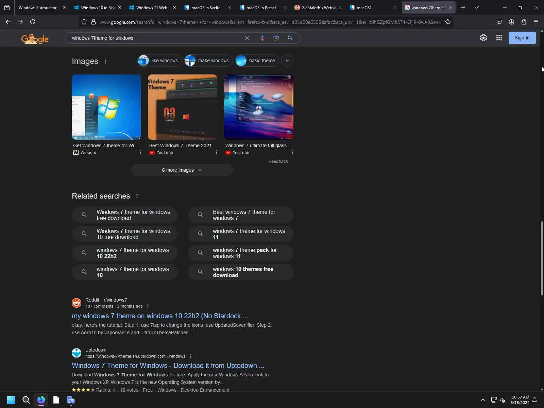544x408 pixels.
Task: Search 'Best windows 7 theme for windows 7'
Action: [x=241, y=215]
